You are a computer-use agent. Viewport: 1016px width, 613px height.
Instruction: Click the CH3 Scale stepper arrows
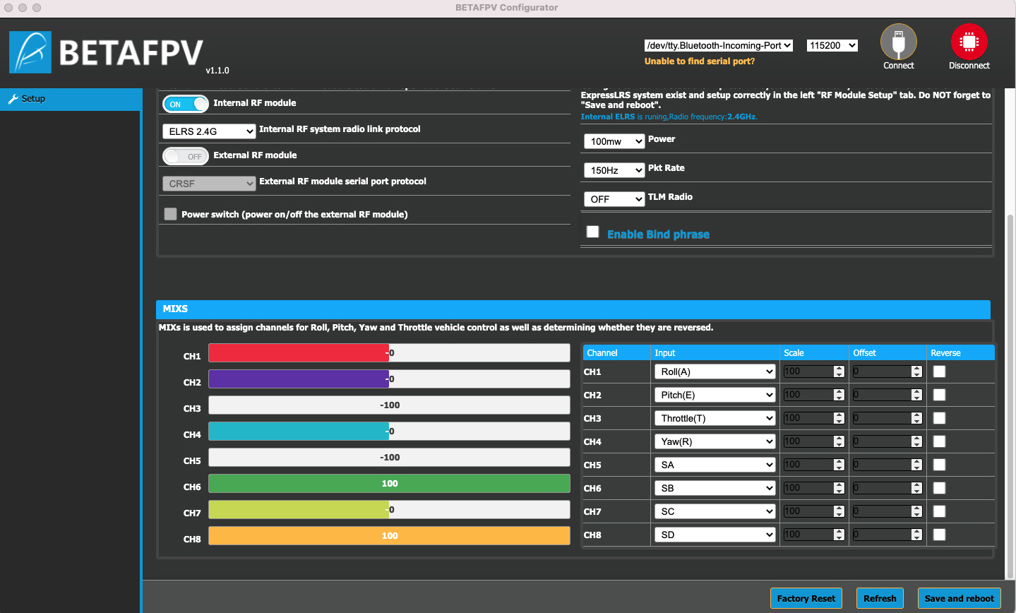click(839, 418)
